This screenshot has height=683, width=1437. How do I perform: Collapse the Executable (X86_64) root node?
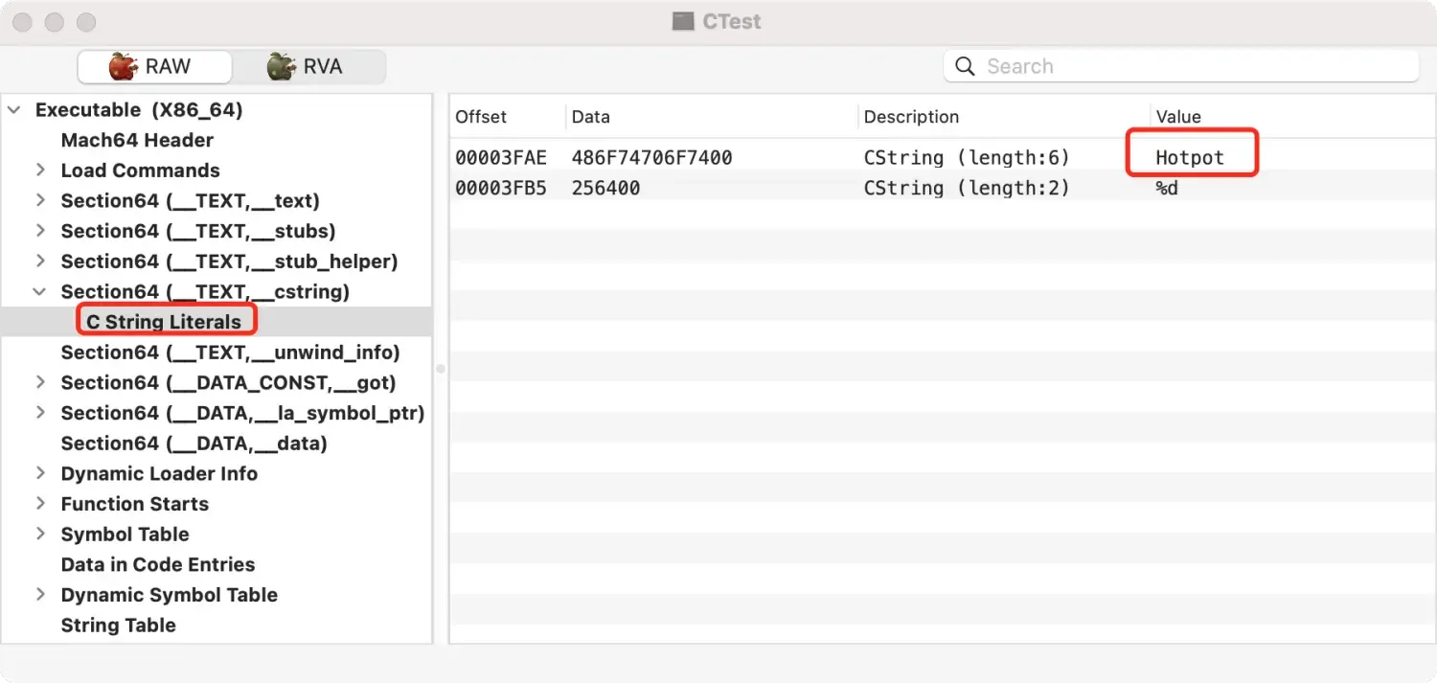(14, 110)
